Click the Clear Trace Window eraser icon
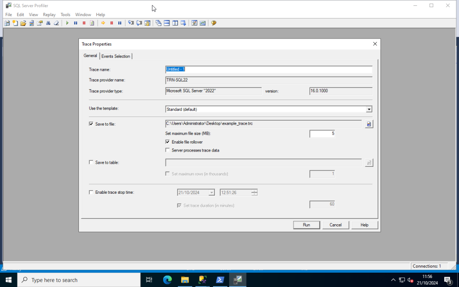 coord(56,23)
